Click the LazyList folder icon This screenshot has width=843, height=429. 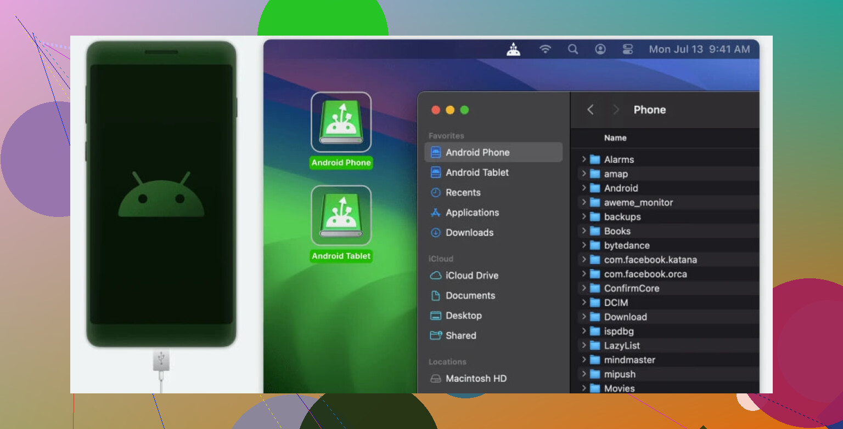(595, 345)
